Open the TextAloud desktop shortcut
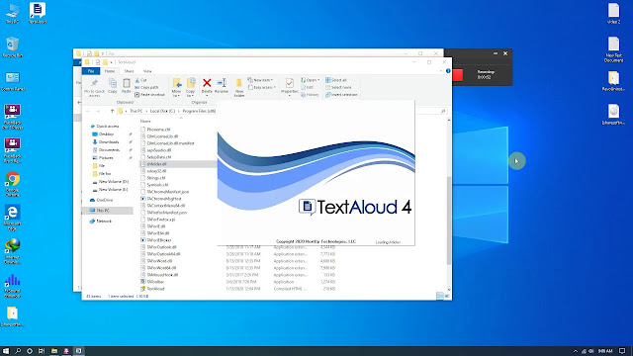The width and height of the screenshot is (633, 356). 38,13
